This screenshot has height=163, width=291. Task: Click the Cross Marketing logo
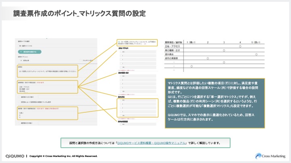pyautogui.click(x=270, y=156)
